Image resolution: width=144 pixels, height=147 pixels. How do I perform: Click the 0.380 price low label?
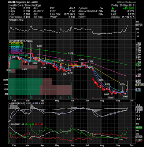(x=111, y=97)
